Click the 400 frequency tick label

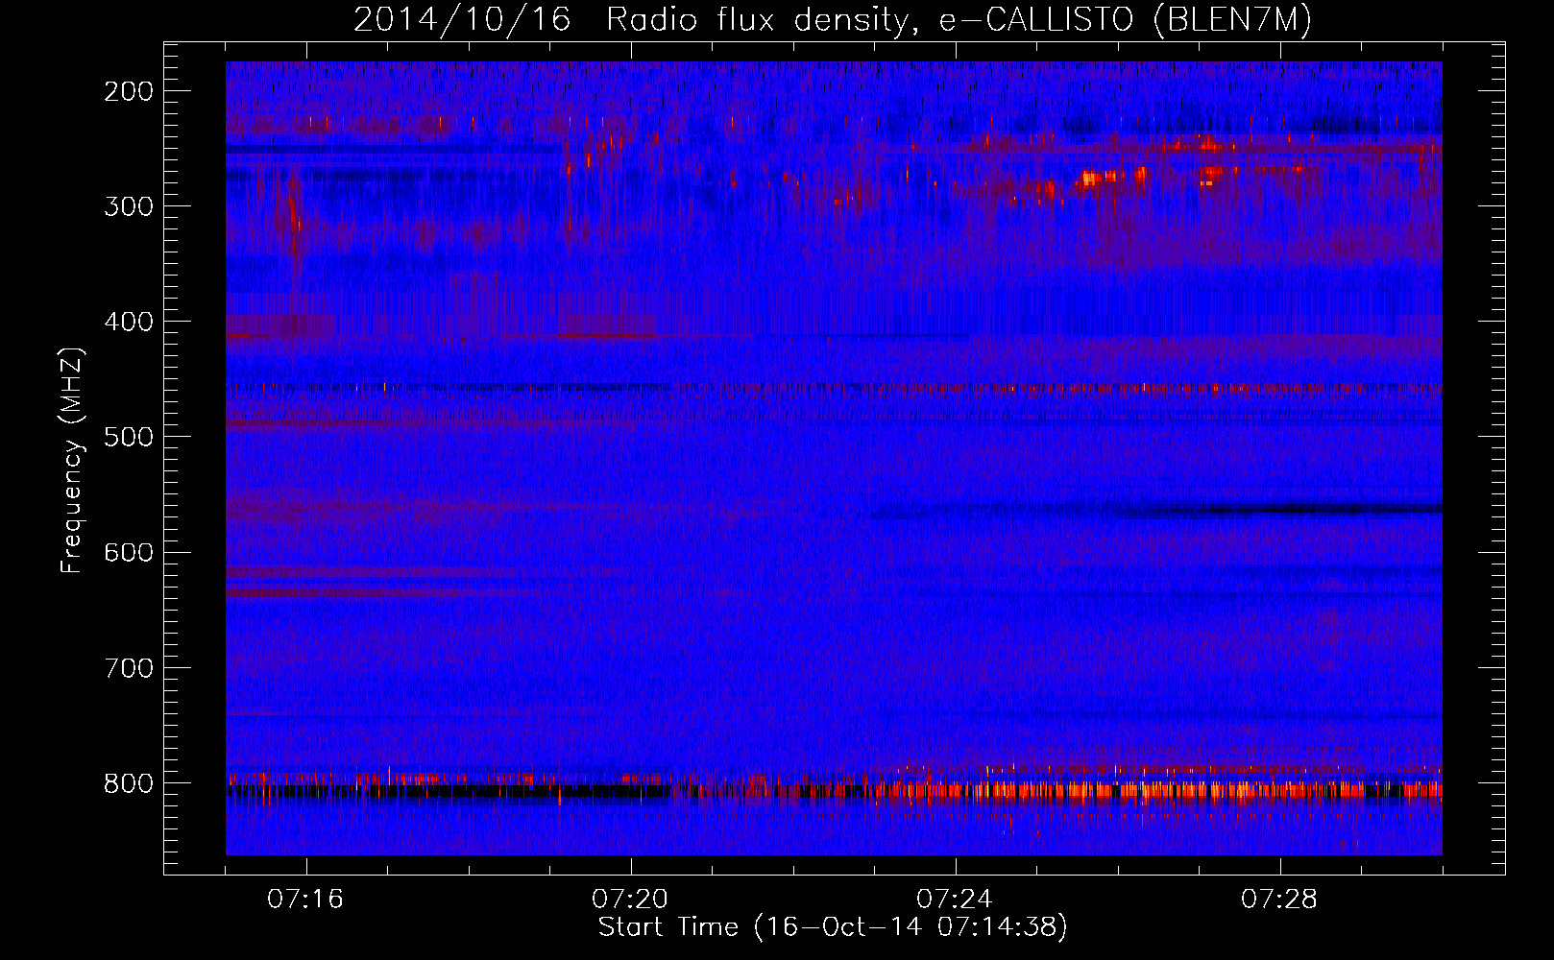[129, 322]
